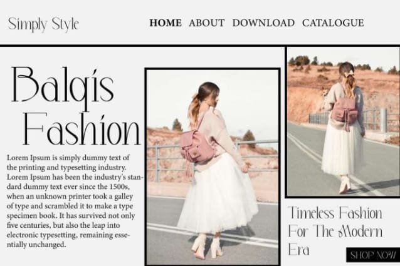Click the Simply Style logo
The height and width of the screenshot is (266, 400).
pyautogui.click(x=43, y=24)
